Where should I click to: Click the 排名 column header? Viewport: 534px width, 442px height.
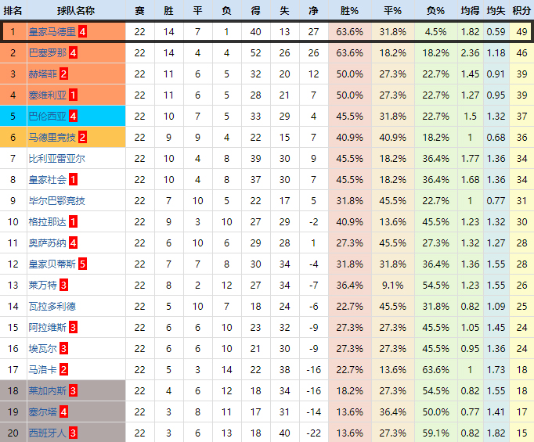pyautogui.click(x=13, y=10)
